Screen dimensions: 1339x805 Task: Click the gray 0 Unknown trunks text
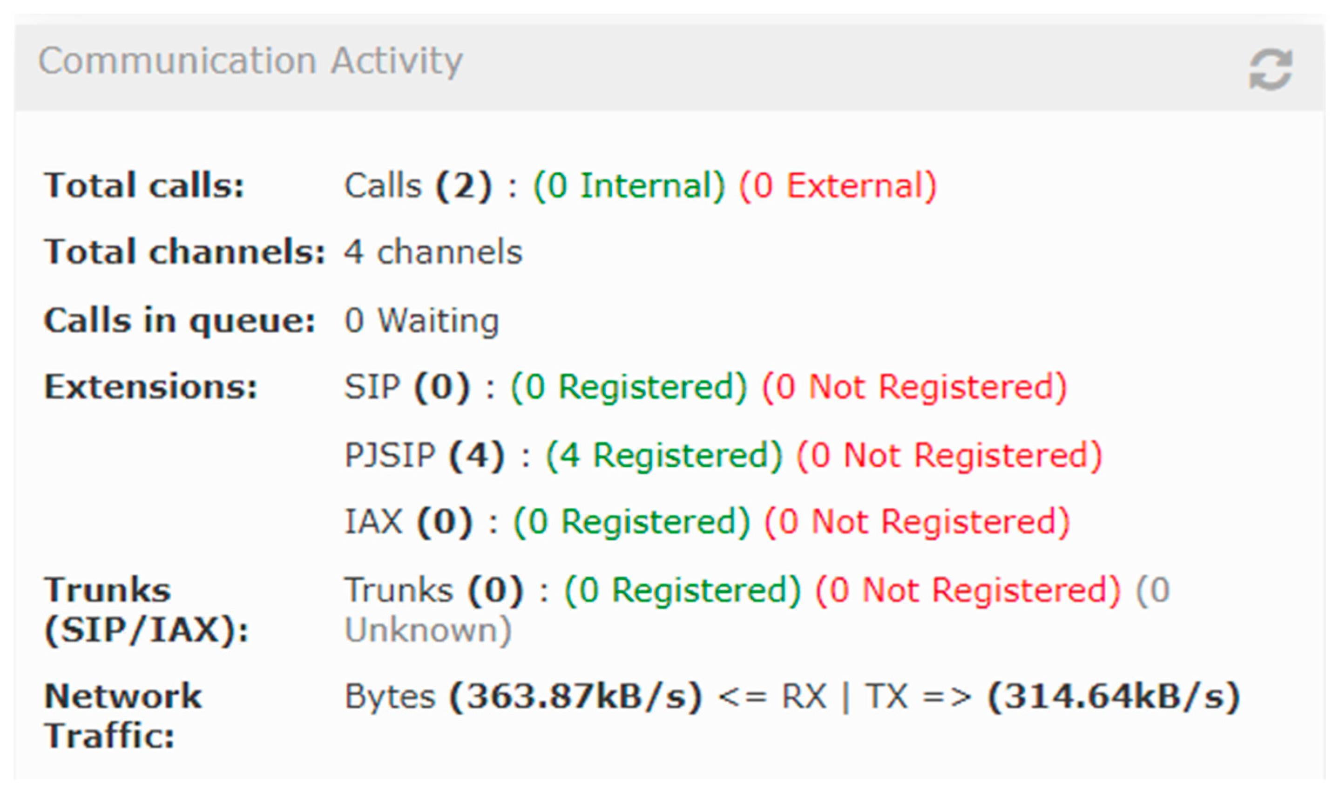click(x=428, y=630)
